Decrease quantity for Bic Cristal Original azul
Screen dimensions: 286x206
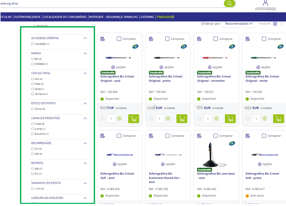point(103,118)
